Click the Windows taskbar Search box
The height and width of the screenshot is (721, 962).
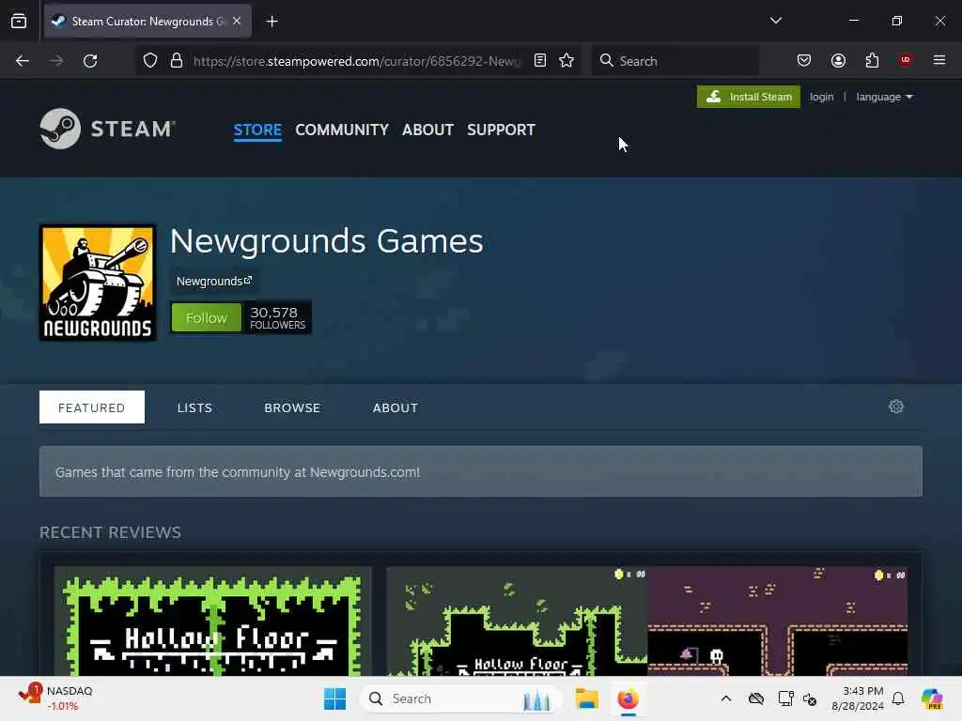[x=460, y=698]
